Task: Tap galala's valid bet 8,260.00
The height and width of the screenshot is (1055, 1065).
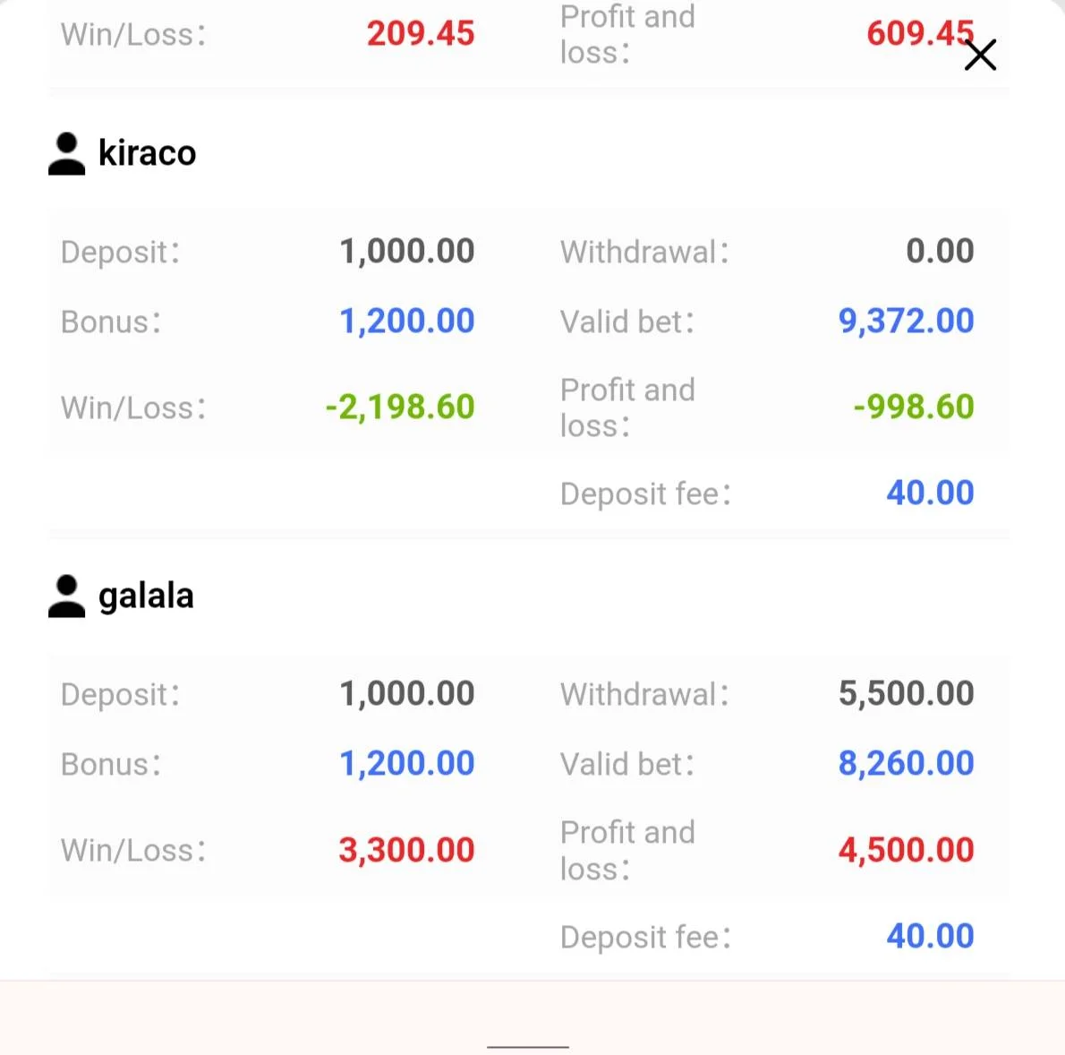Action: pos(906,763)
